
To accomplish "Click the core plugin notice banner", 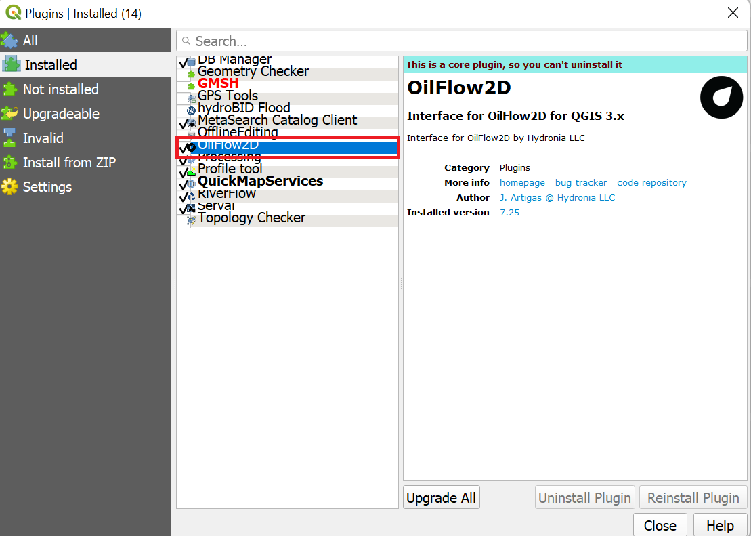I will [x=575, y=65].
